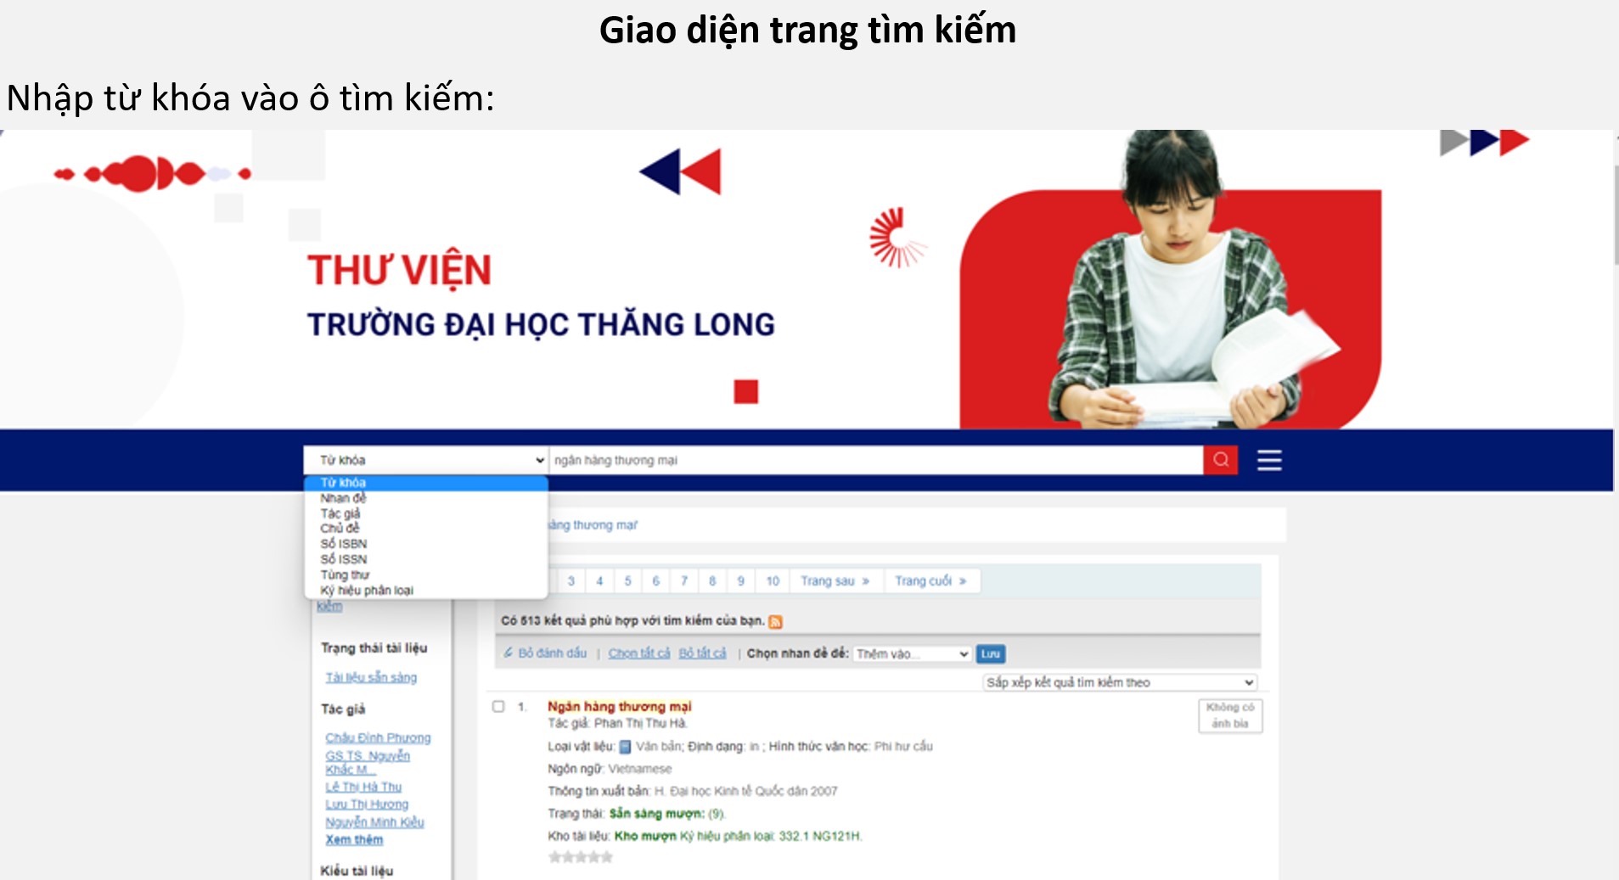Click 'Trang sau' next page link
Viewport: 1619px width, 880px height.
835,581
